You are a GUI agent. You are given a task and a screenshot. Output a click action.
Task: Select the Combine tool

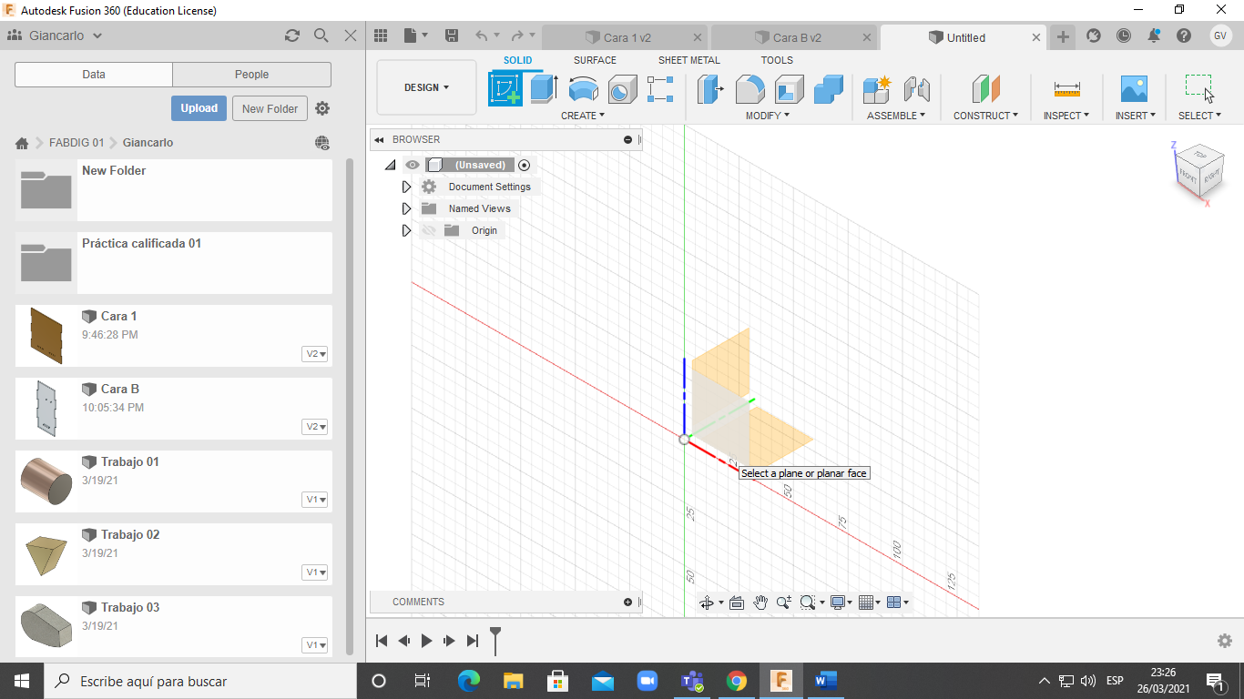(x=829, y=89)
